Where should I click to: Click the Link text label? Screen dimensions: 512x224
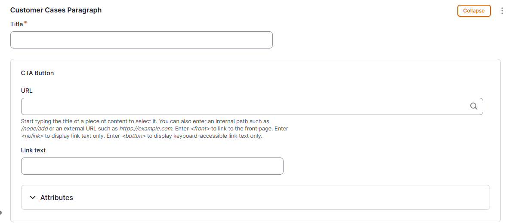click(x=33, y=150)
